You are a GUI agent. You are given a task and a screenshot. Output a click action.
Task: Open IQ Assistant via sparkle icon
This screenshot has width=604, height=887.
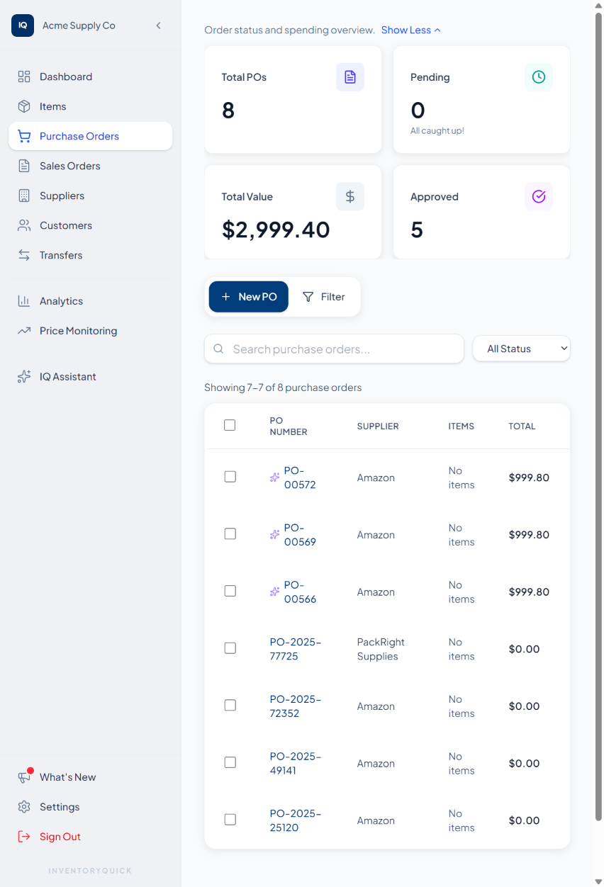24,376
